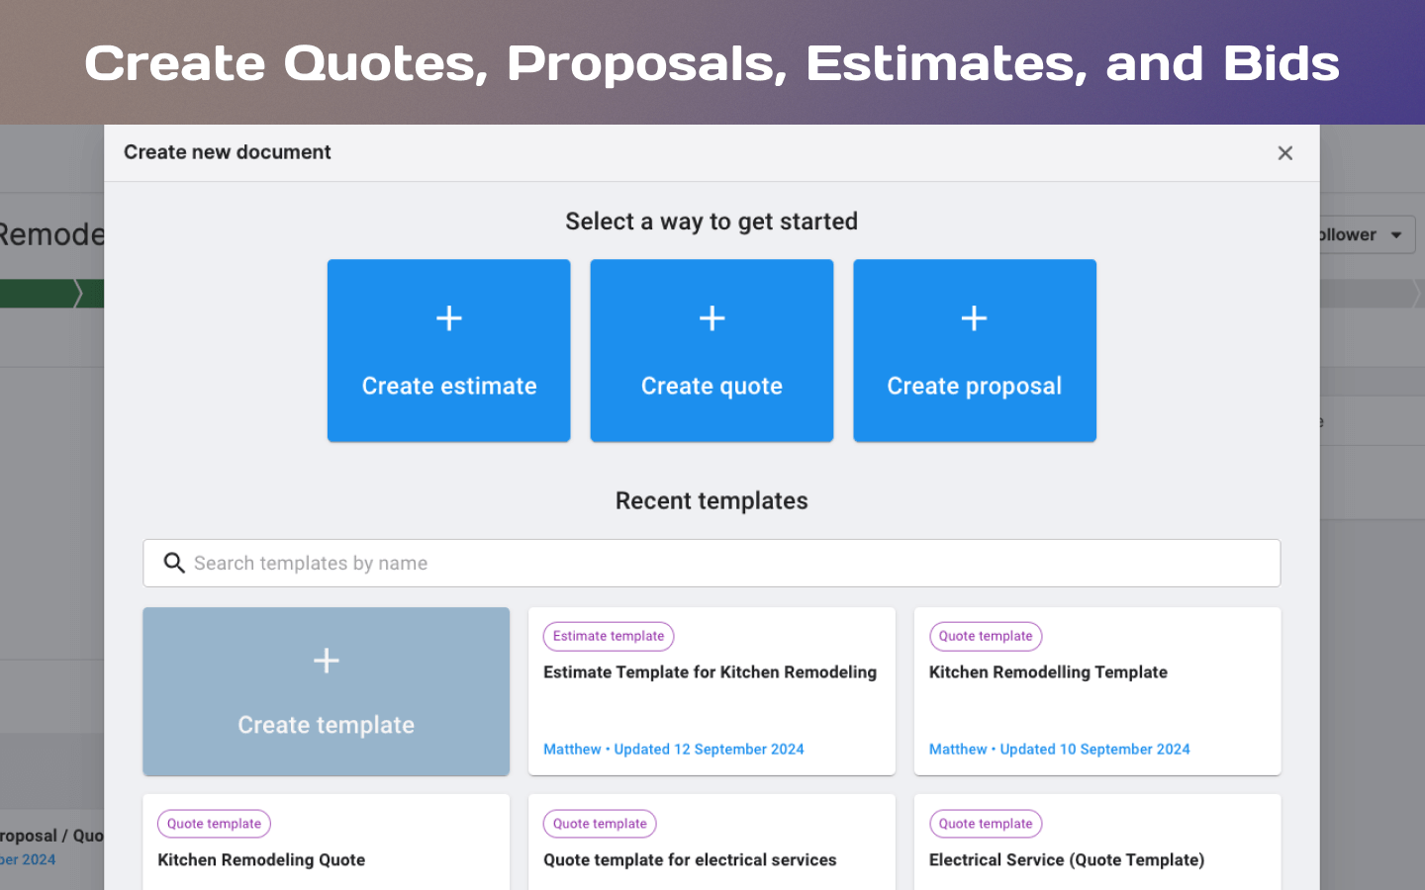Screen dimensions: 1425x890
Task: Close the Create new document dialog
Action: pos(1284,153)
